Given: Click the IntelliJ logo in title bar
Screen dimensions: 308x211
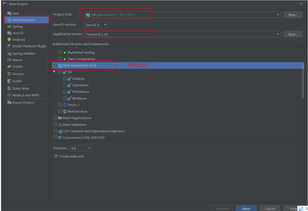Looking at the screenshot, I should (x=5, y=4).
